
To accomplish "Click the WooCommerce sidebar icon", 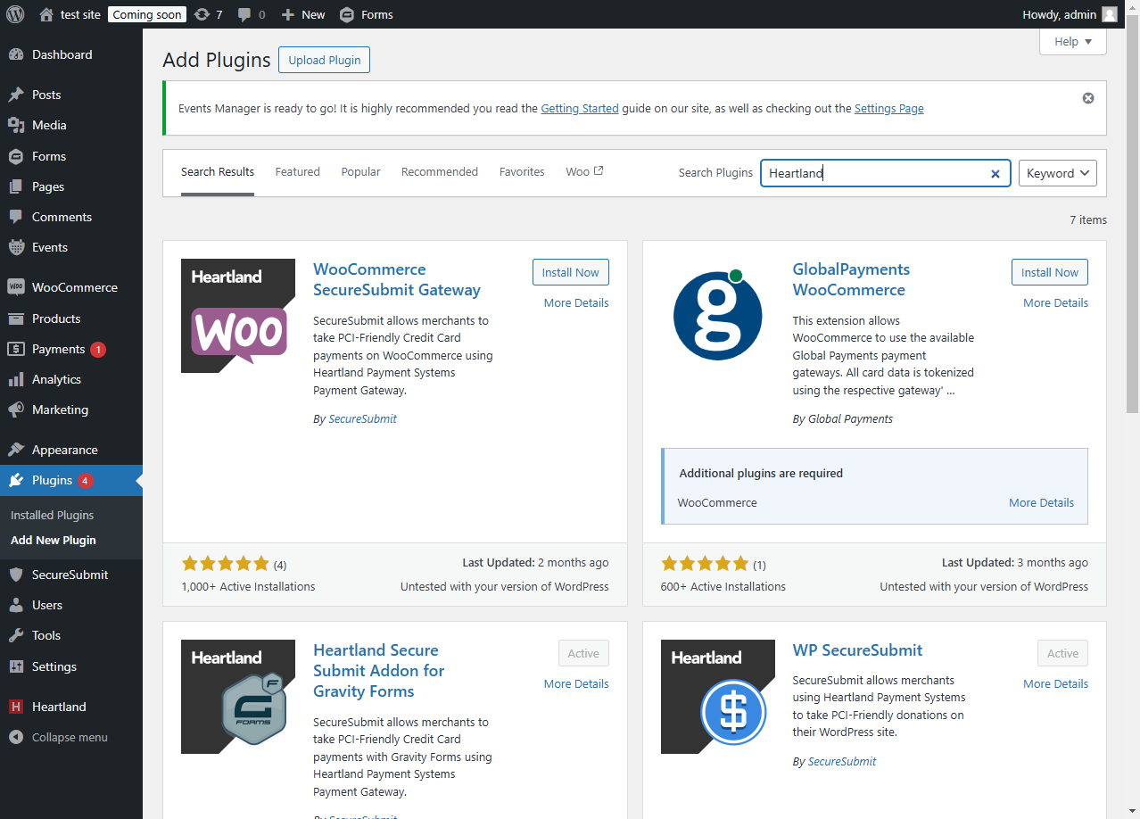I will (16, 287).
